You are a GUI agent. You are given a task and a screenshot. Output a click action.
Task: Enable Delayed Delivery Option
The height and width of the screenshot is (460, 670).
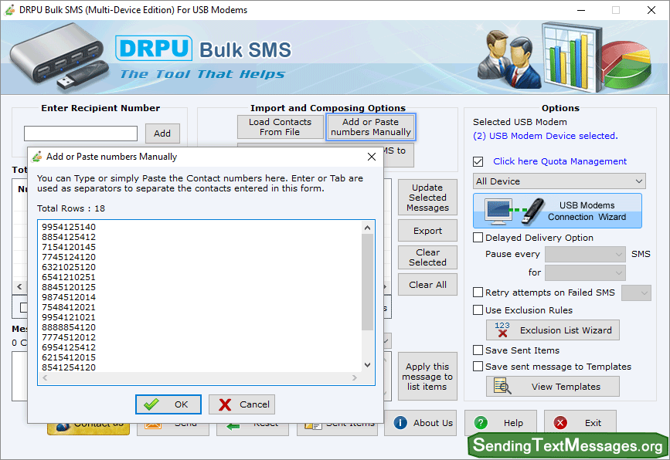coord(478,237)
